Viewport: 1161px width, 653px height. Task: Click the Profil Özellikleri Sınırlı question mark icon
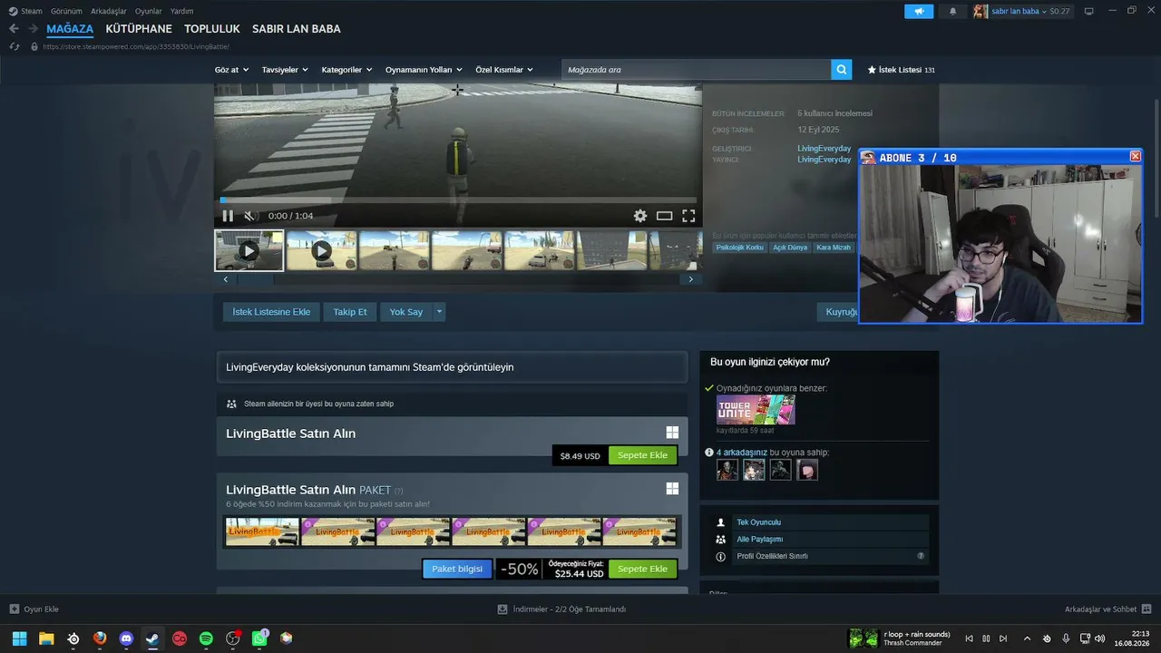pos(921,556)
